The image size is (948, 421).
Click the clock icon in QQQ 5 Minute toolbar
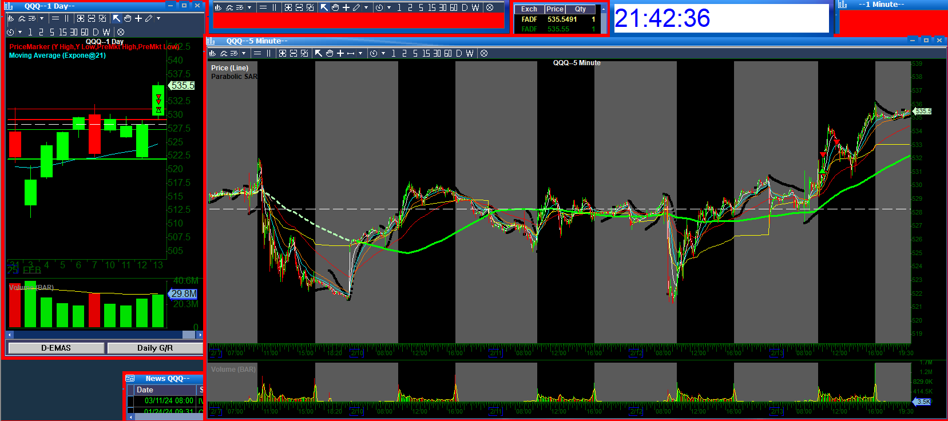[x=374, y=53]
